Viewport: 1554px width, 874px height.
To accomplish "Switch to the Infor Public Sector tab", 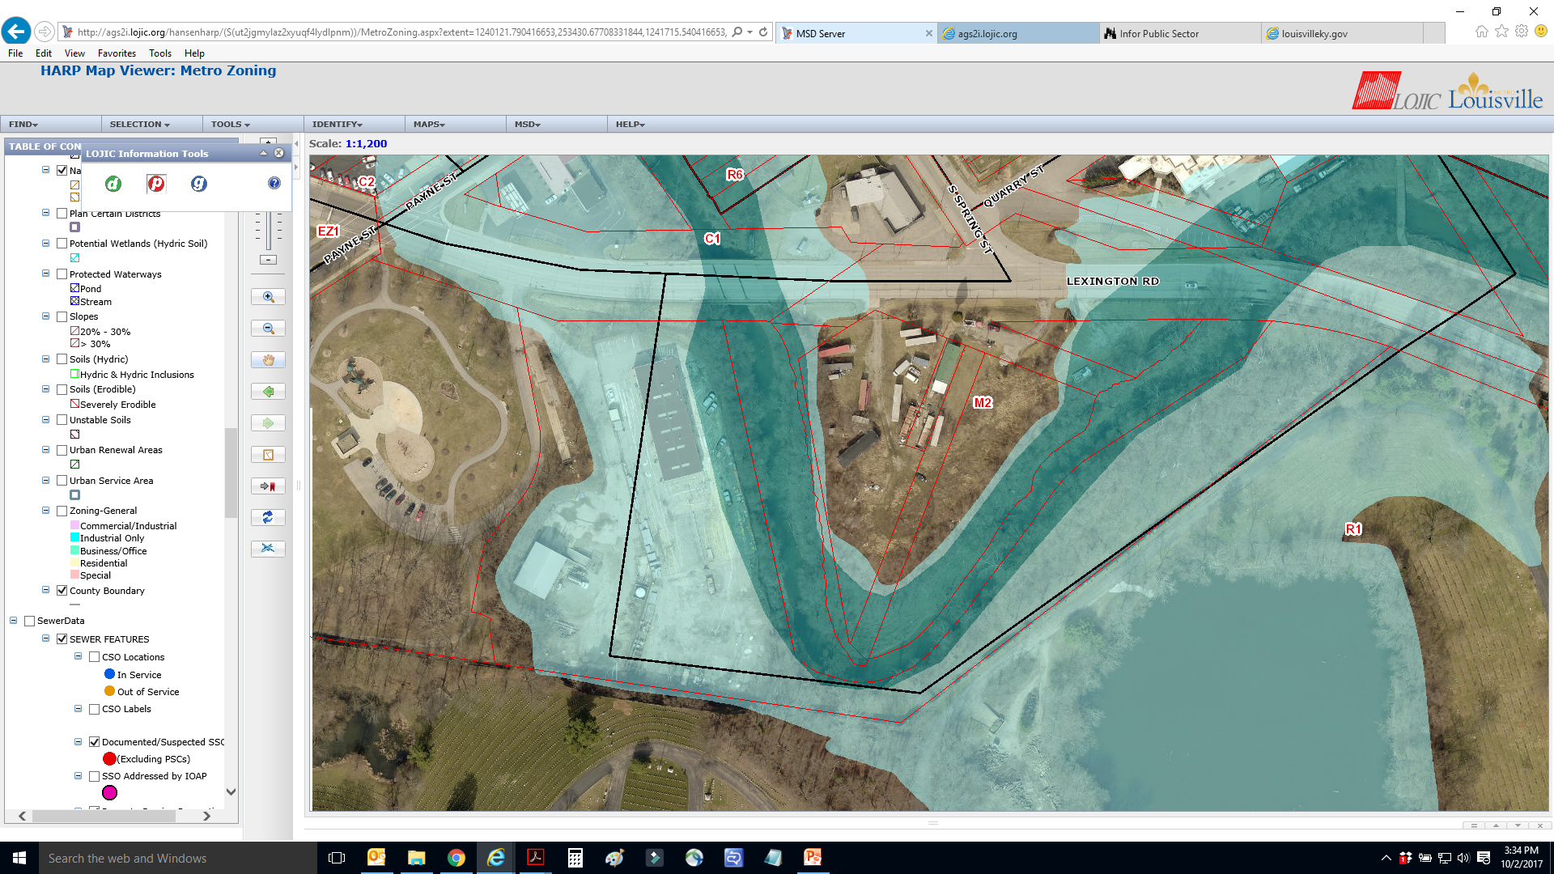I will click(x=1158, y=33).
